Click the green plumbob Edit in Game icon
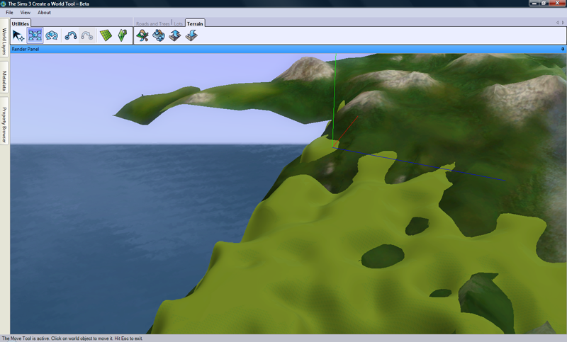 click(x=123, y=35)
